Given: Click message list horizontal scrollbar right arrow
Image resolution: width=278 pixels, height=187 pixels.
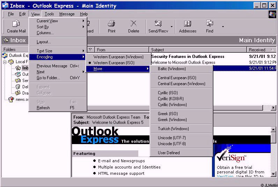Looking at the screenshot, I should click(x=273, y=107).
